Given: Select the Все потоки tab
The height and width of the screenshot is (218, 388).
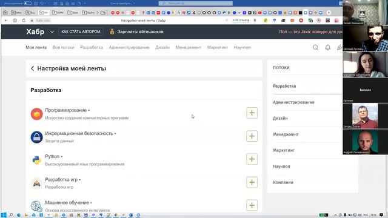Looking at the screenshot, I should click(63, 47).
